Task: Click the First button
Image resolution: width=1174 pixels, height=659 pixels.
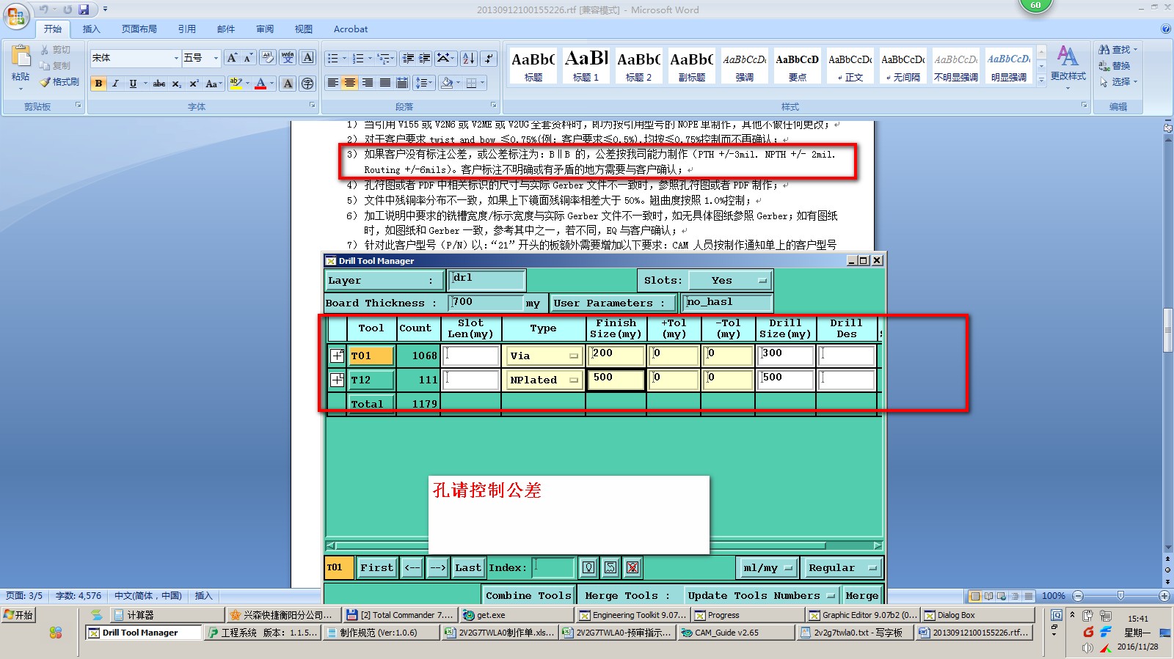Action: 376,568
